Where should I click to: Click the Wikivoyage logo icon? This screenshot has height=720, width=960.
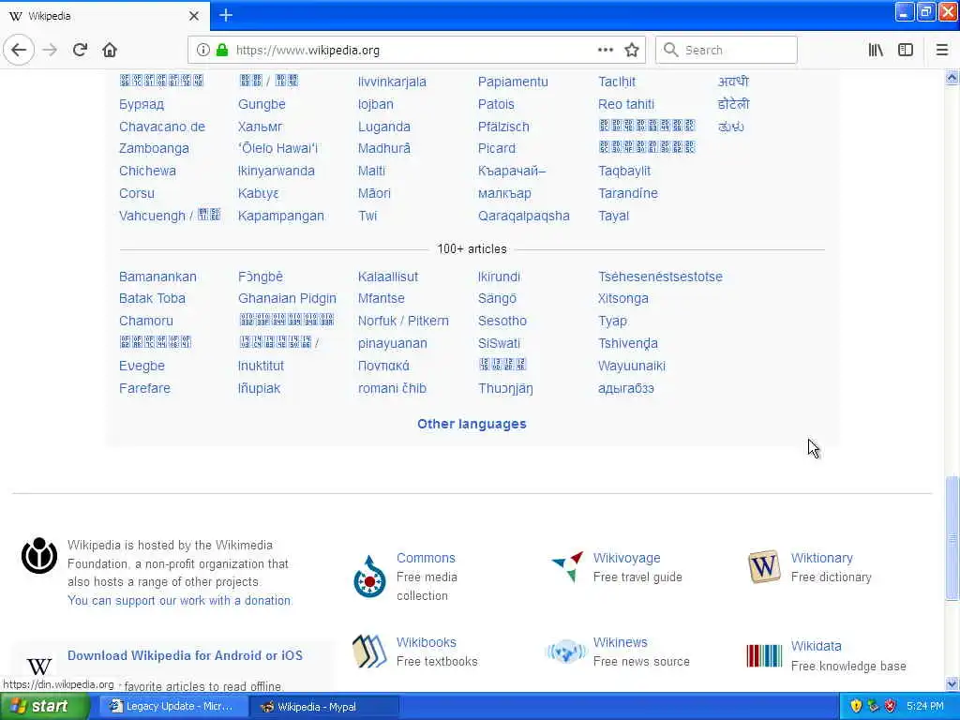[567, 566]
